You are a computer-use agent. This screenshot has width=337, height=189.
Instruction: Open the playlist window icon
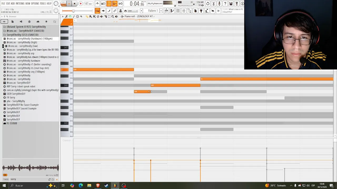pyautogui.click(x=166, y=11)
